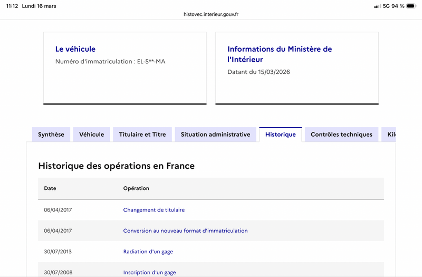Tap the cellular signal strength icon
The height and width of the screenshot is (277, 422).
[377, 6]
